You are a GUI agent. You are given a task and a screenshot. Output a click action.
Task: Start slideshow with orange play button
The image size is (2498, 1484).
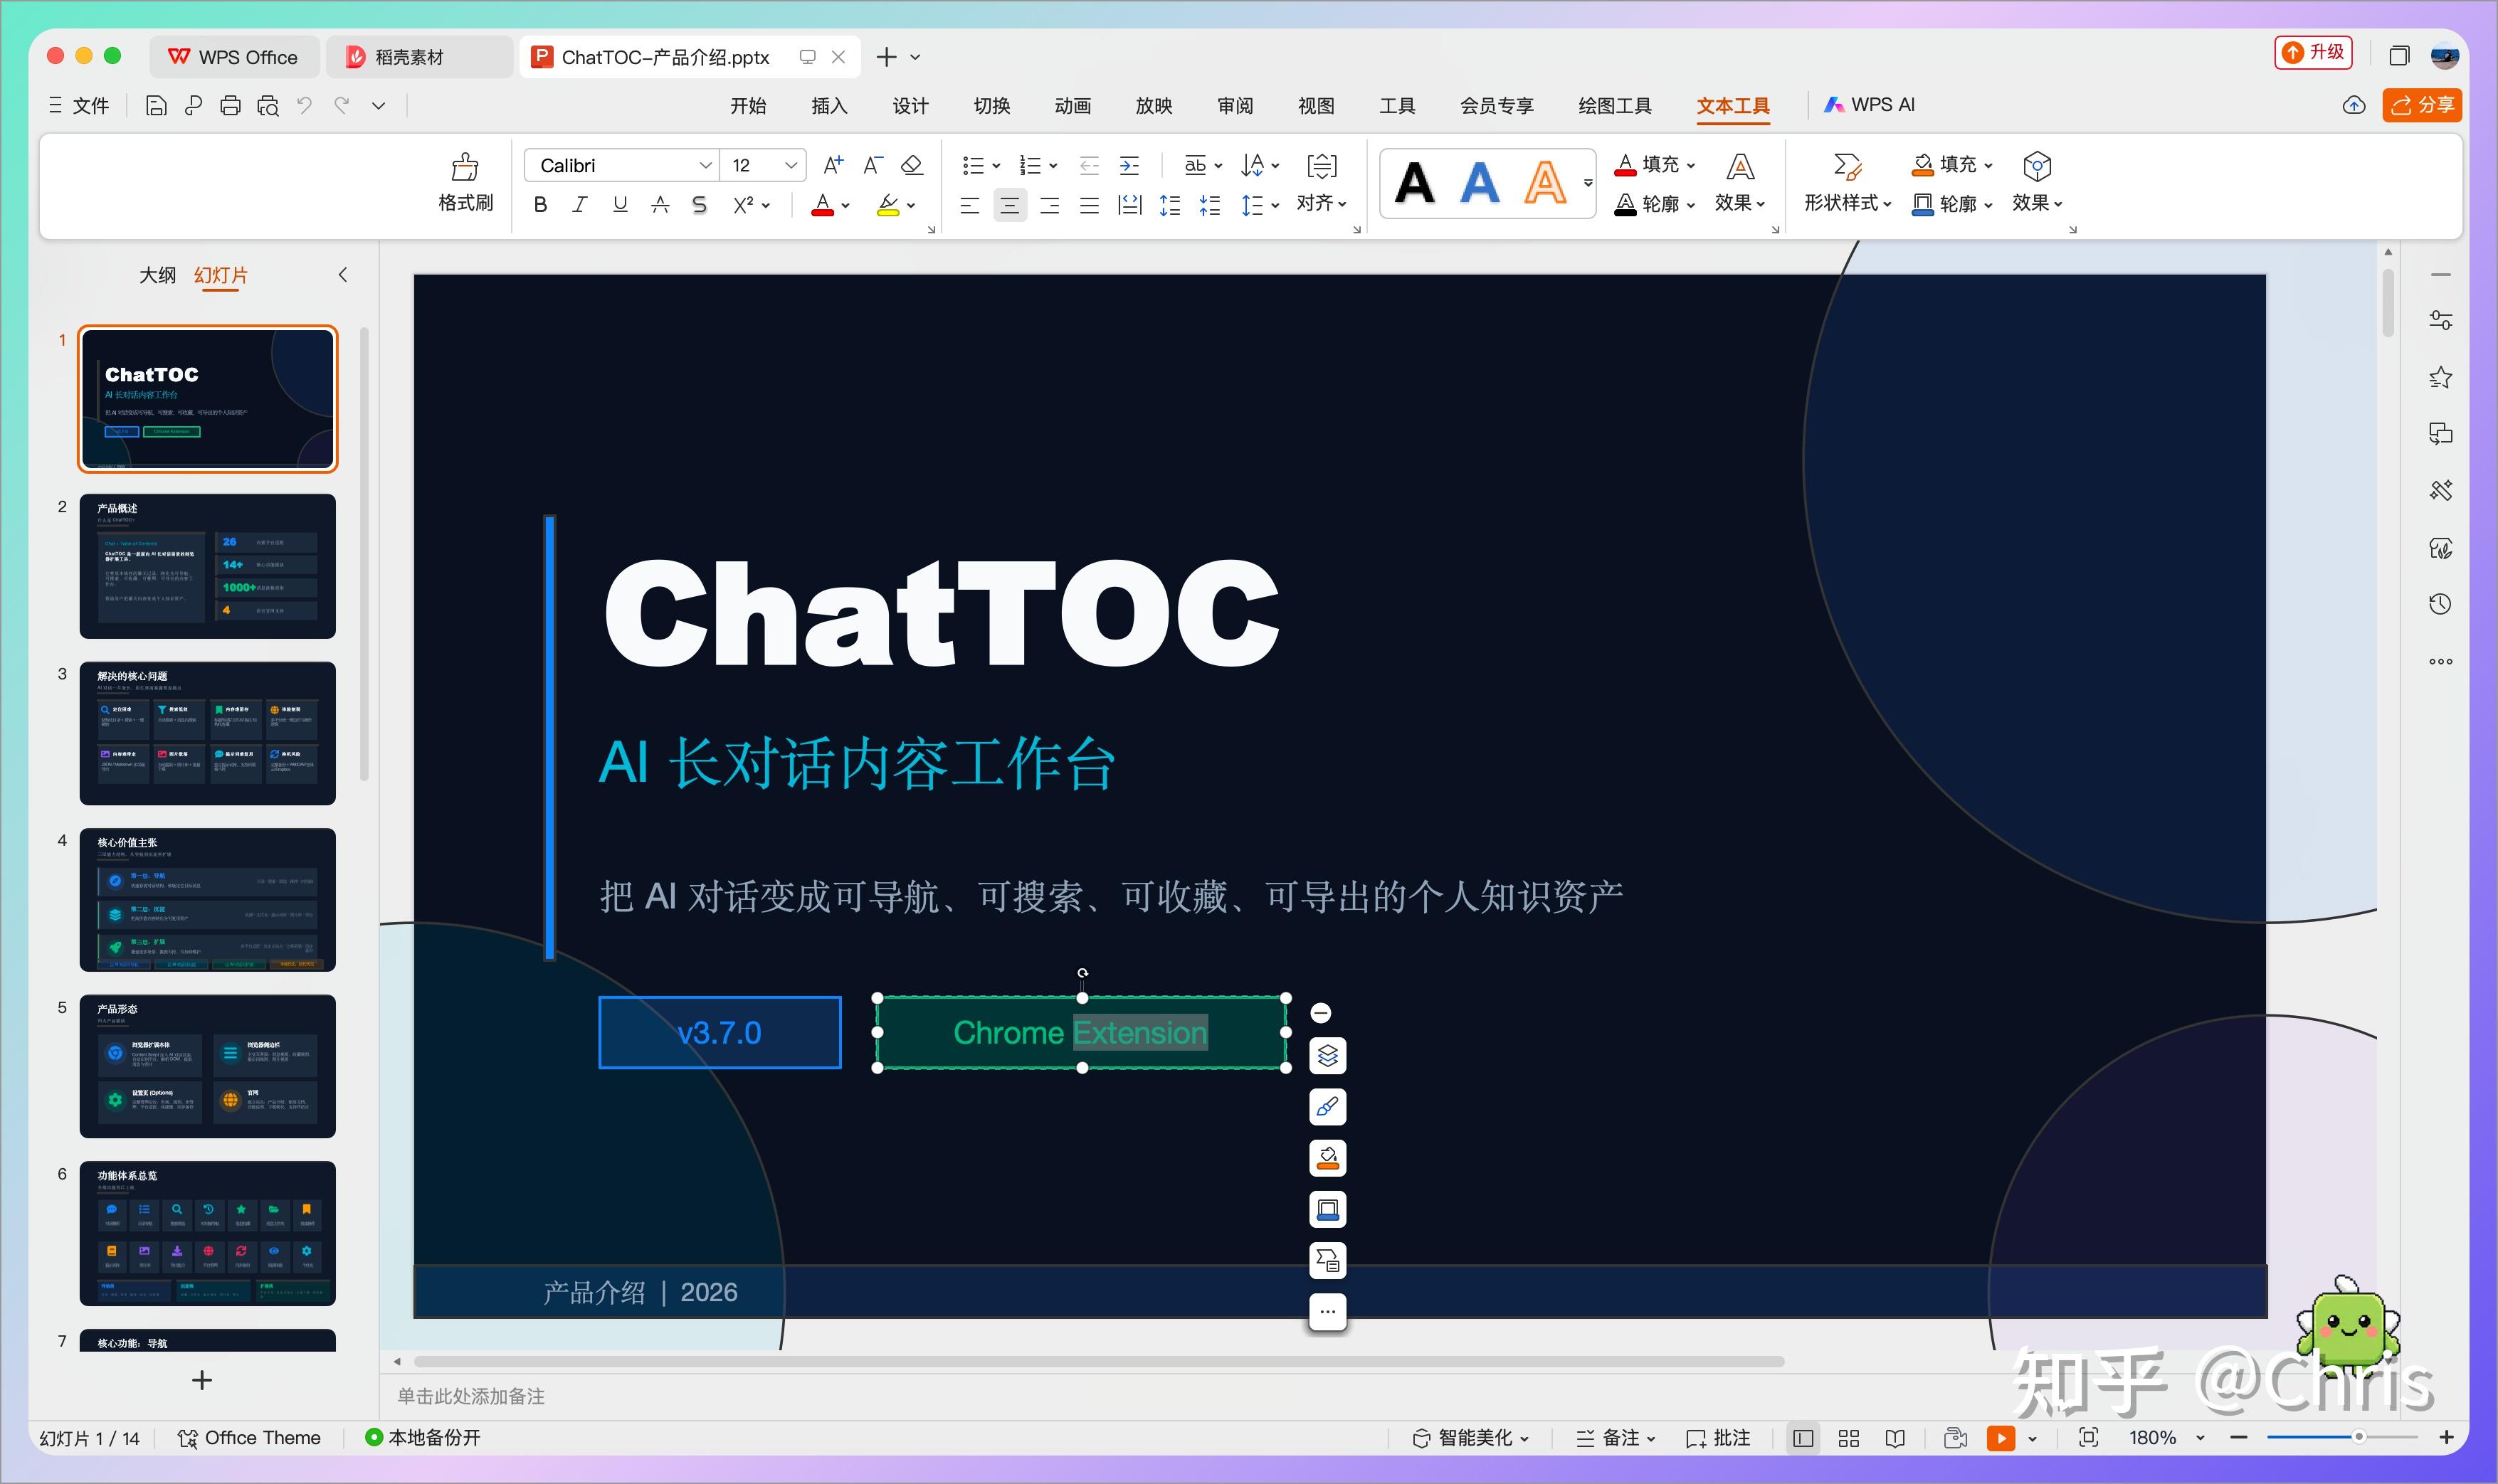point(2001,1438)
